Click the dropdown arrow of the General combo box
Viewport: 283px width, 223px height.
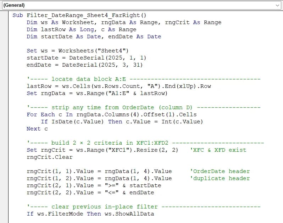click(x=277, y=5)
